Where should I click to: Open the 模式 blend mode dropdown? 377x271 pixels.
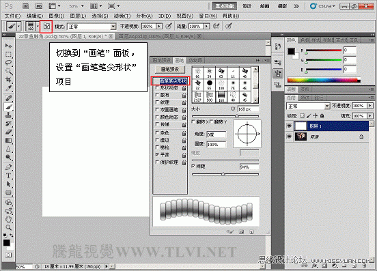[x=92, y=27]
